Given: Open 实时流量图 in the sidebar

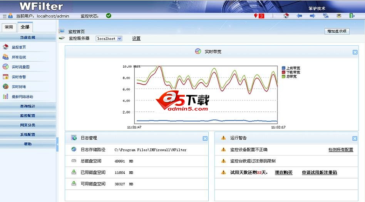Looking at the screenshot, I should [21, 67].
